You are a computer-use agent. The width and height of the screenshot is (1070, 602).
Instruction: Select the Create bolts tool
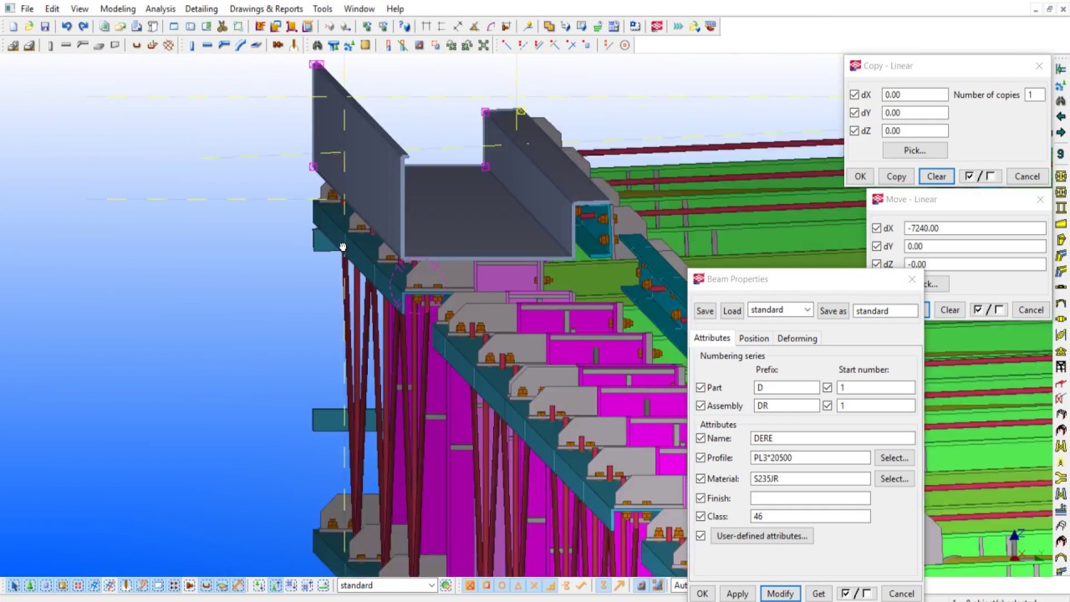coord(278,45)
